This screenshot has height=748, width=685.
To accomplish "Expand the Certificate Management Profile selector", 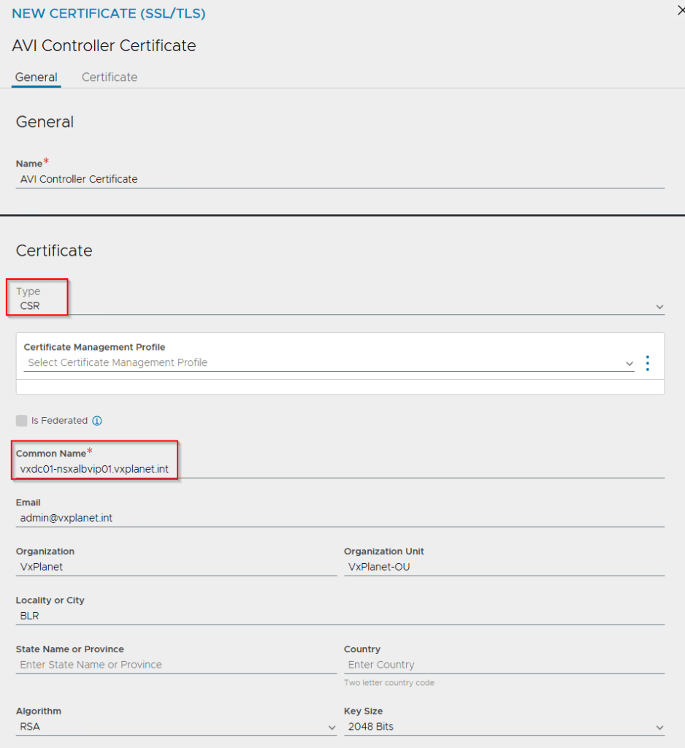I will coord(629,363).
